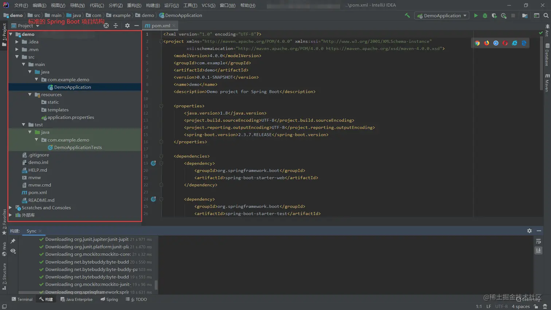Collapse all nodes in the Project panel
The width and height of the screenshot is (551, 310).
click(116, 25)
